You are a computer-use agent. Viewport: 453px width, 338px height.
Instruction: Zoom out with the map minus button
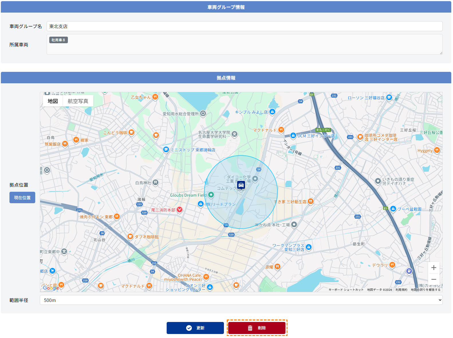(x=434, y=279)
